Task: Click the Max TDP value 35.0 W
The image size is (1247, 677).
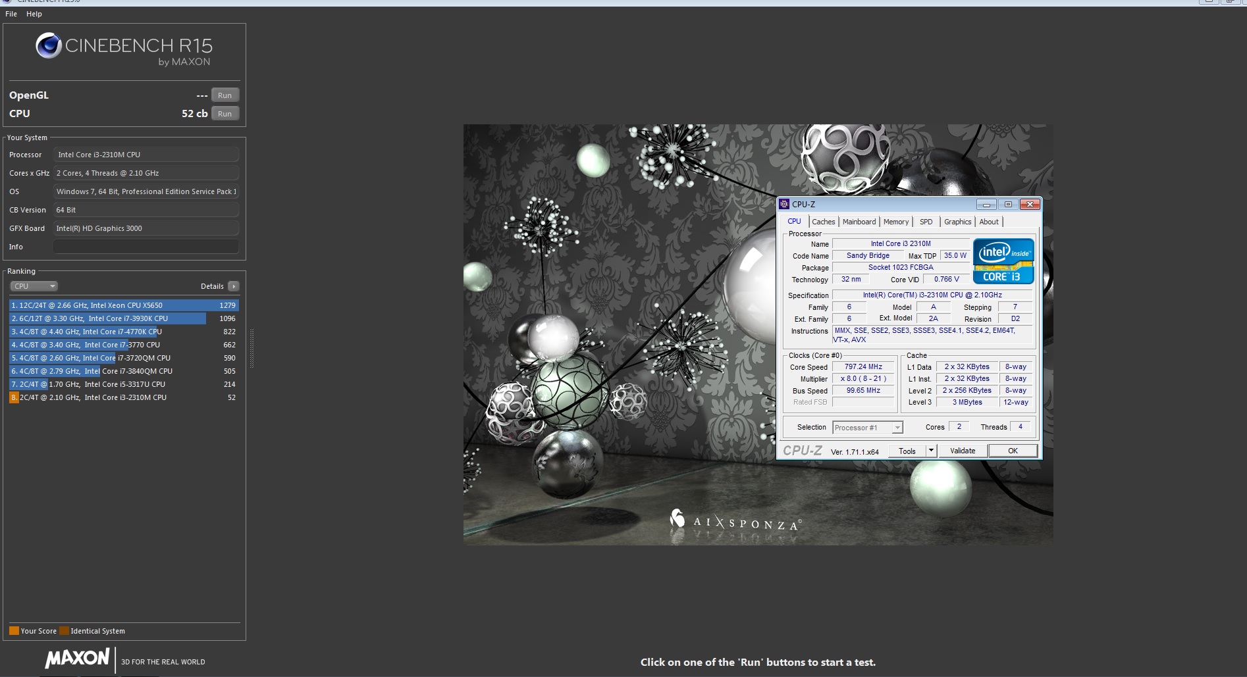Action: (955, 256)
